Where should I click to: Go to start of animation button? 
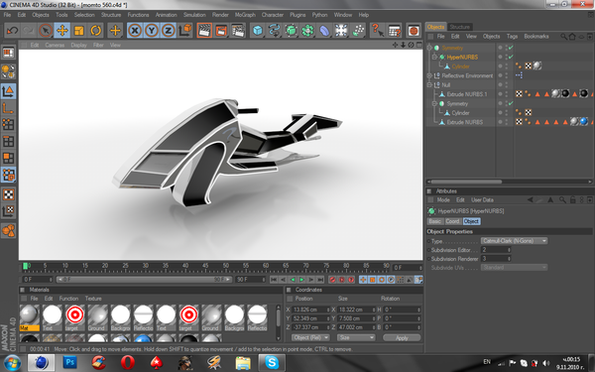tap(274, 280)
